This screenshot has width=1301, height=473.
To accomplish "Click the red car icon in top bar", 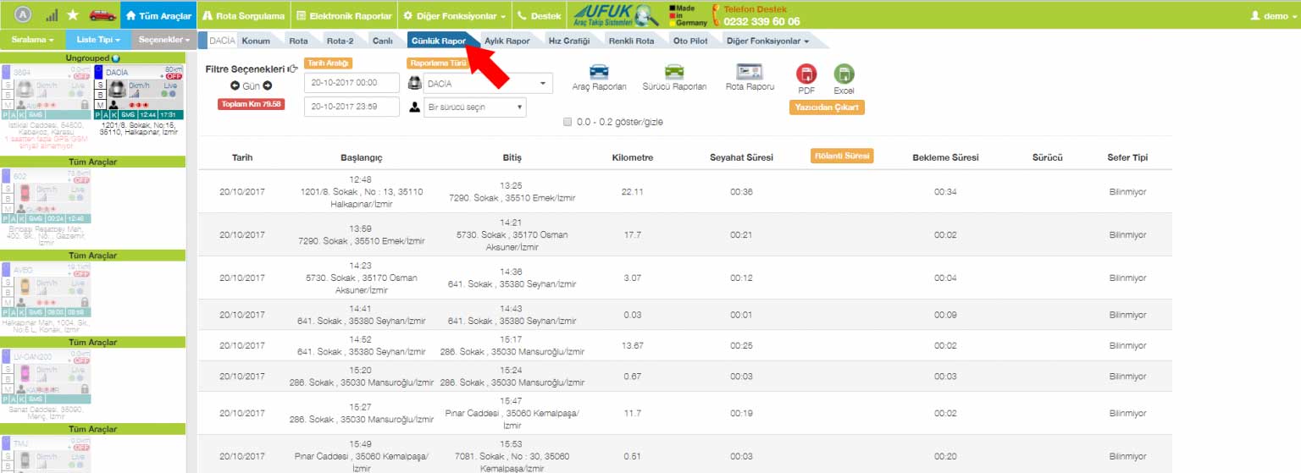I will coord(103,15).
